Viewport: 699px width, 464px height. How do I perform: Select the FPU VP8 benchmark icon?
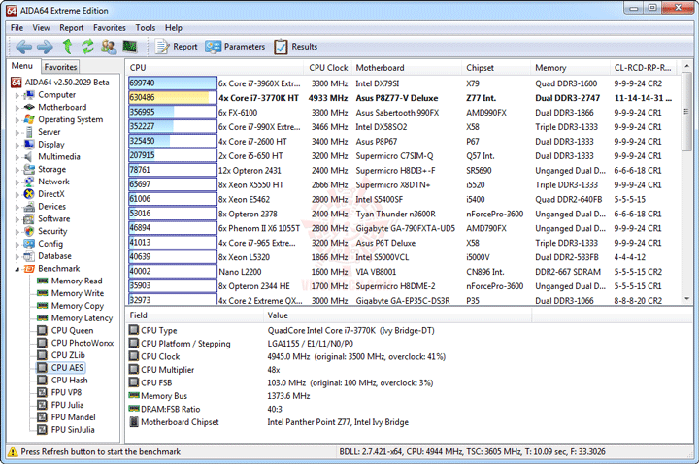click(x=43, y=393)
